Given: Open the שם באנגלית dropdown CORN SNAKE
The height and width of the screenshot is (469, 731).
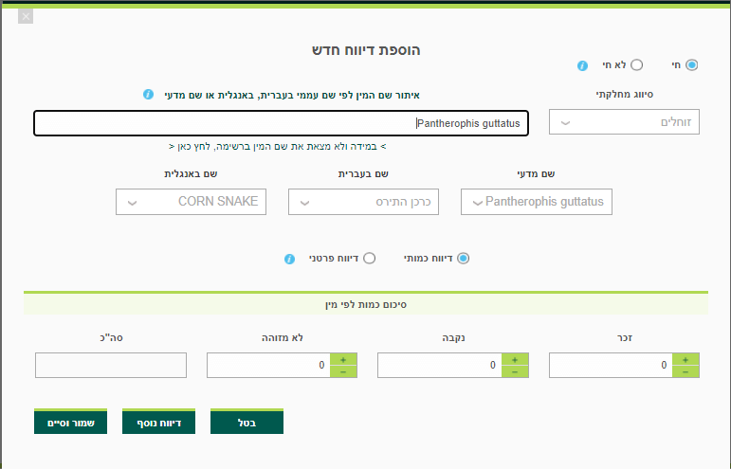Looking at the screenshot, I should coord(192,202).
